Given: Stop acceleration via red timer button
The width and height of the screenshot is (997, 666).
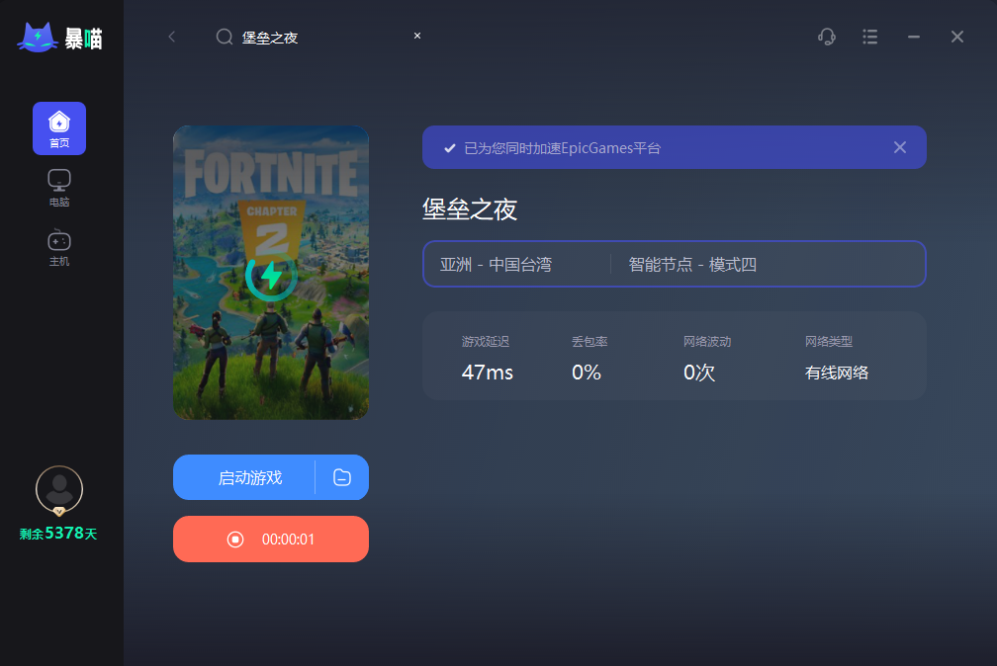Looking at the screenshot, I should (x=271, y=539).
